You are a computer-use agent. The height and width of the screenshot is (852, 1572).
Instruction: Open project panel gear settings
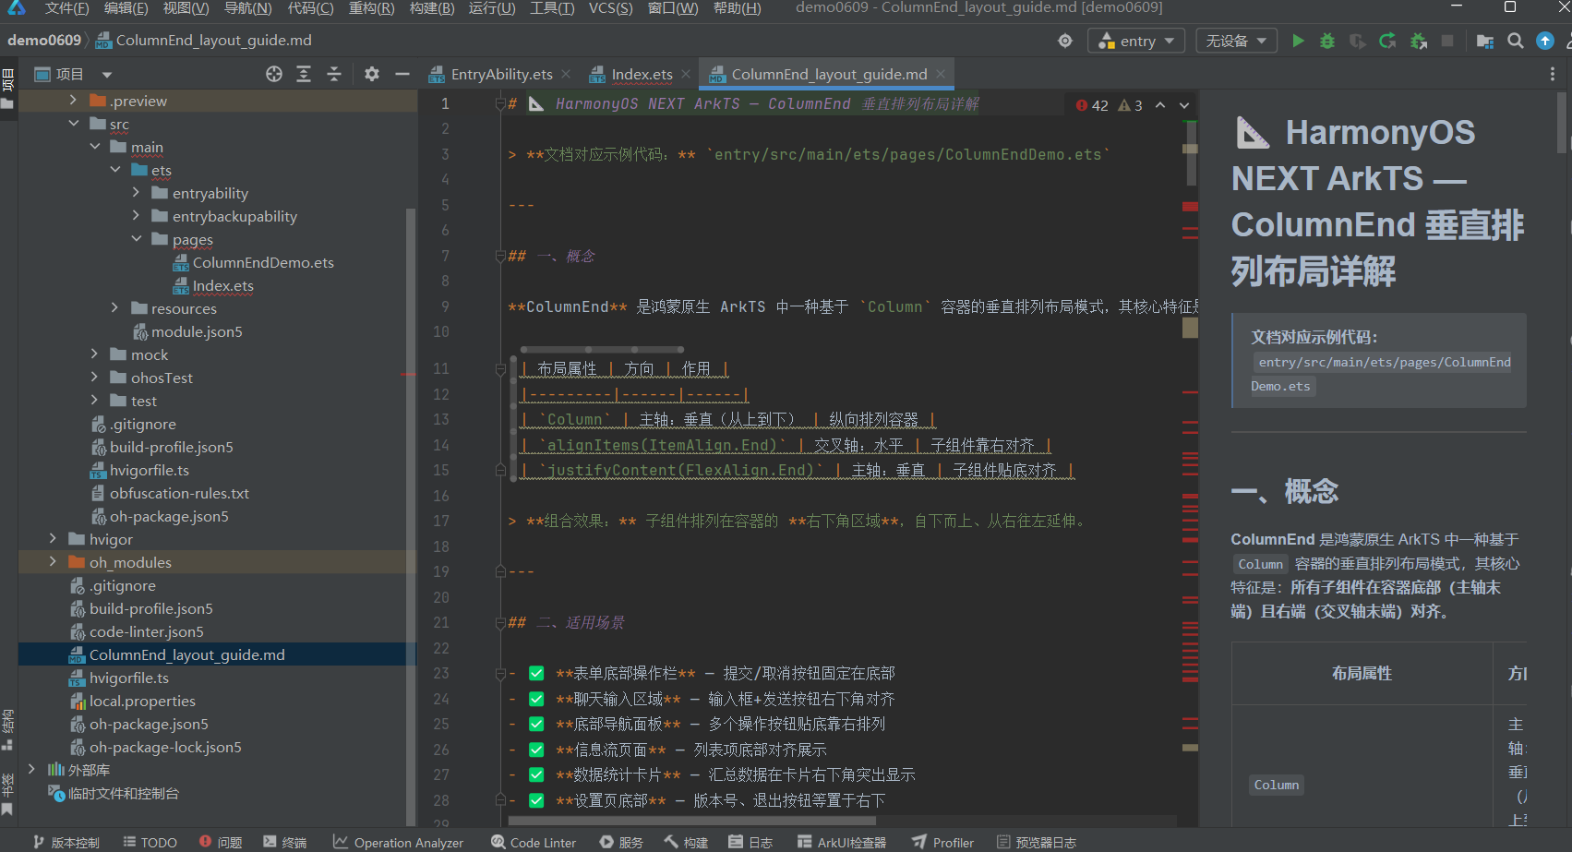(x=372, y=74)
